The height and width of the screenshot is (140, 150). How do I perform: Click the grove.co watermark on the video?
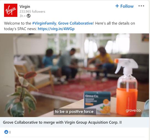click(x=133, y=111)
